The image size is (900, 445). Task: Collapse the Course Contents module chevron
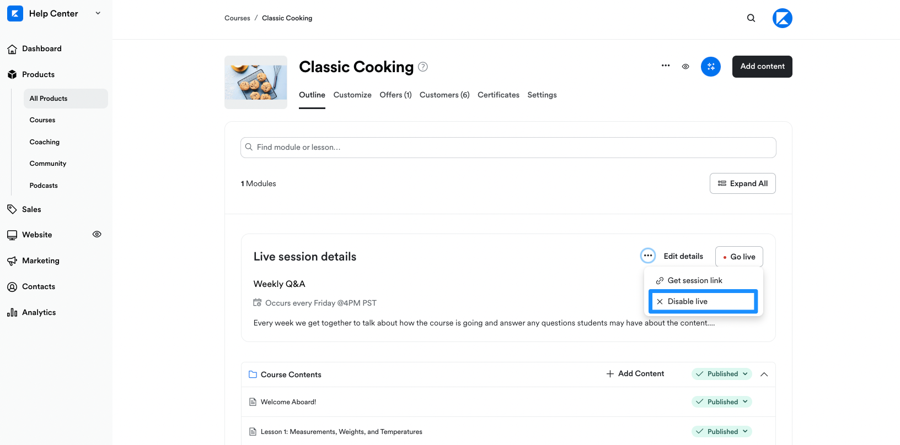tap(764, 375)
